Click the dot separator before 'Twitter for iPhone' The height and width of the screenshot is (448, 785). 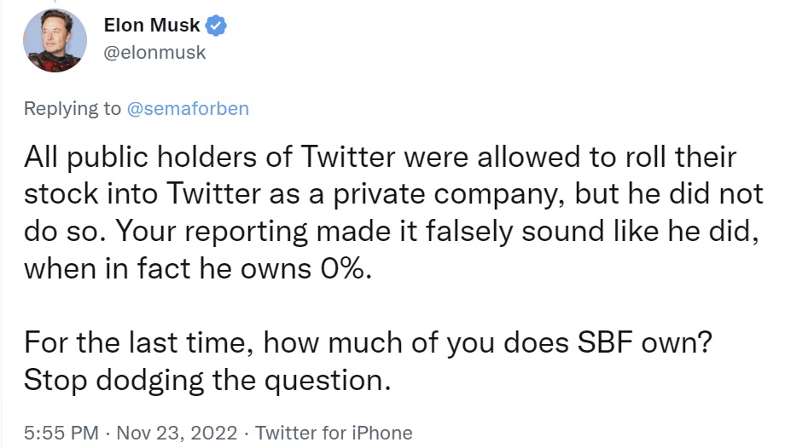pyautogui.click(x=247, y=433)
